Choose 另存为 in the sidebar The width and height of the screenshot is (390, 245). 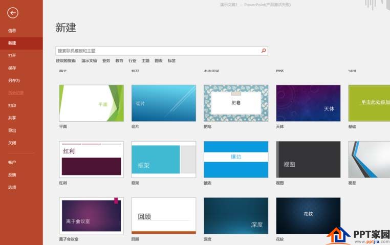pyautogui.click(x=14, y=80)
